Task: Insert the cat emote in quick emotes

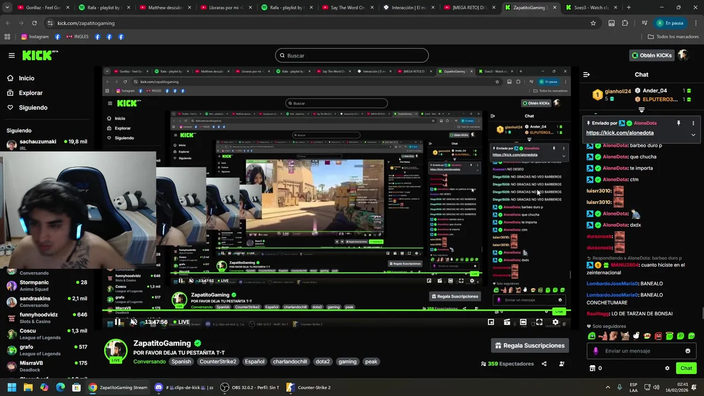Action: click(625, 336)
